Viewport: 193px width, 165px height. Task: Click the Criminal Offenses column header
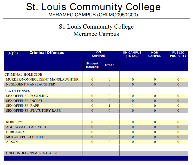pyautogui.click(x=47, y=53)
